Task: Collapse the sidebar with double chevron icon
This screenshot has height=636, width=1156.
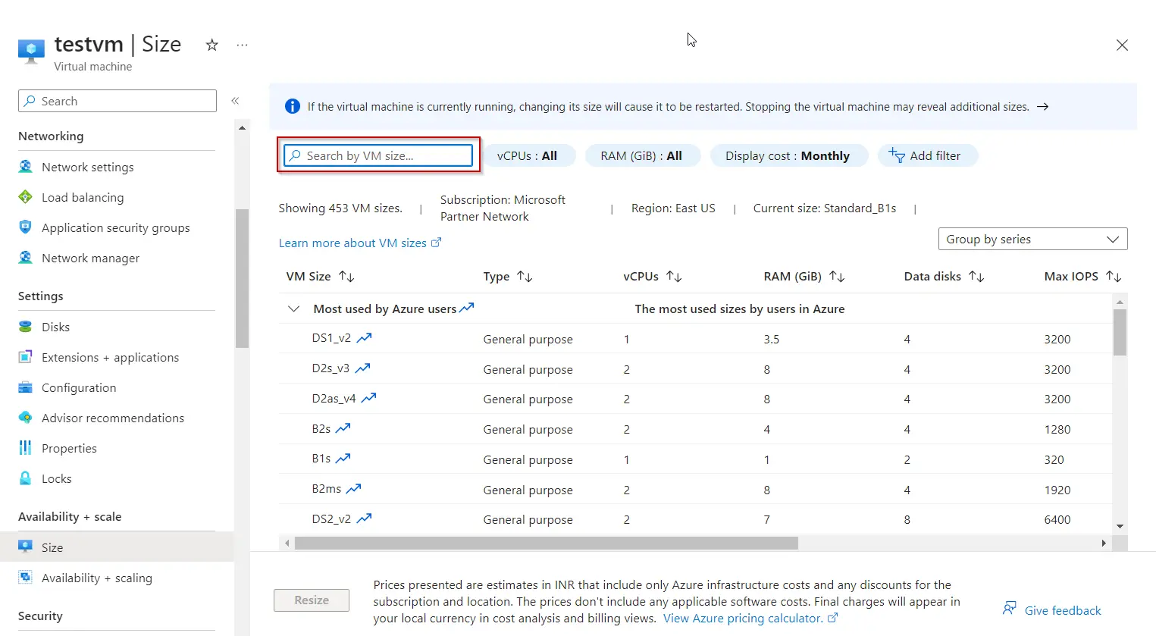Action: (x=235, y=101)
